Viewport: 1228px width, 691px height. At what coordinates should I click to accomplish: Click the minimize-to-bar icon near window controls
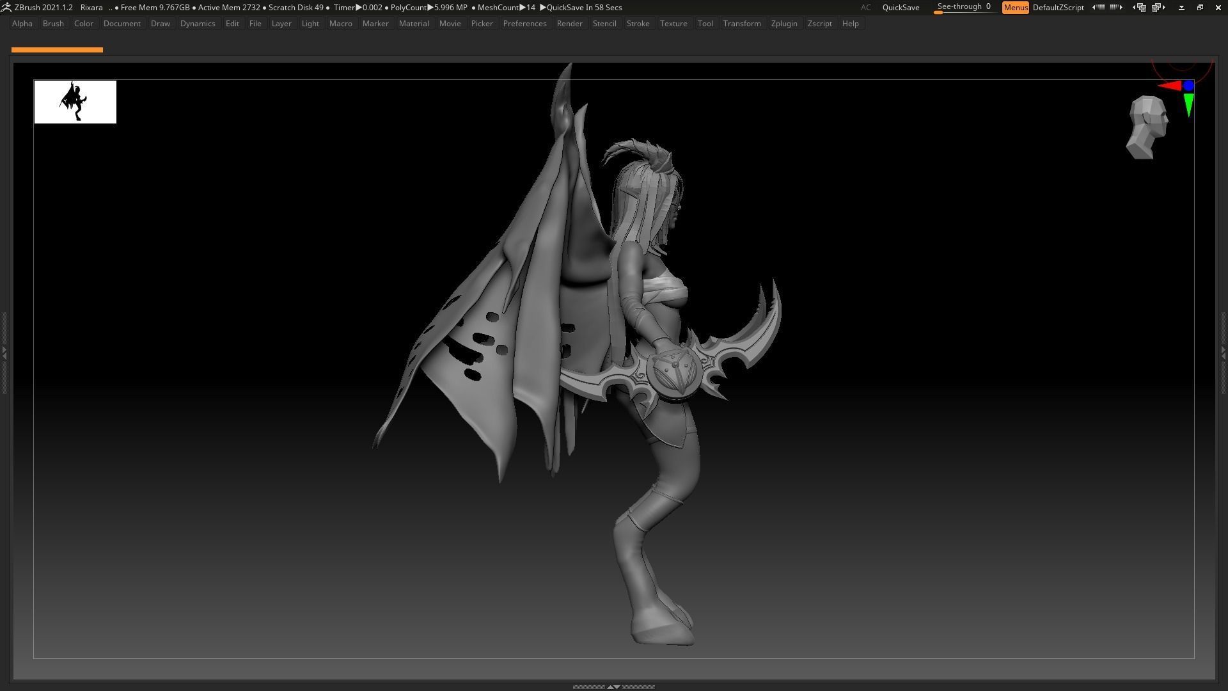point(1182,8)
